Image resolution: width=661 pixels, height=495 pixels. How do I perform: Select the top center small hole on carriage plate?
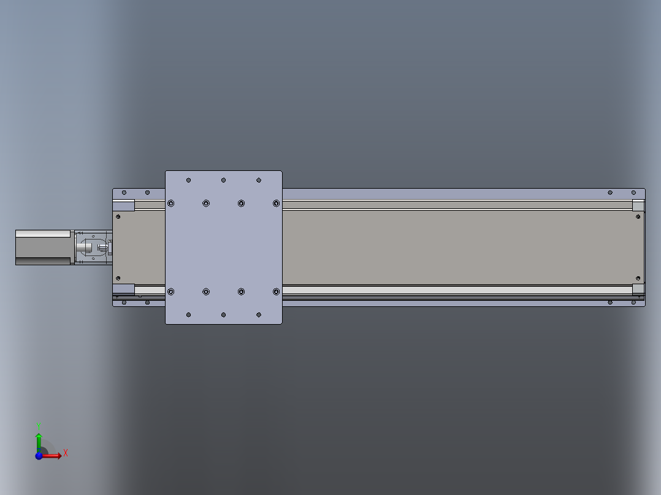point(223,180)
